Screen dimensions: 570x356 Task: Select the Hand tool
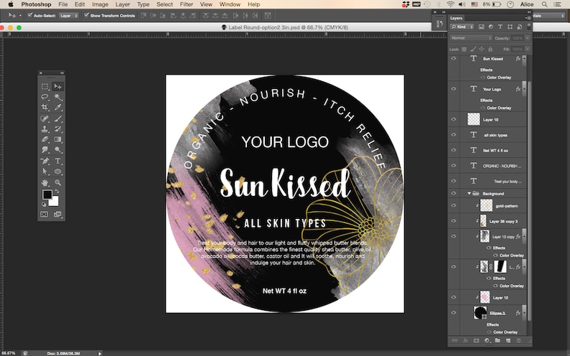(45, 182)
